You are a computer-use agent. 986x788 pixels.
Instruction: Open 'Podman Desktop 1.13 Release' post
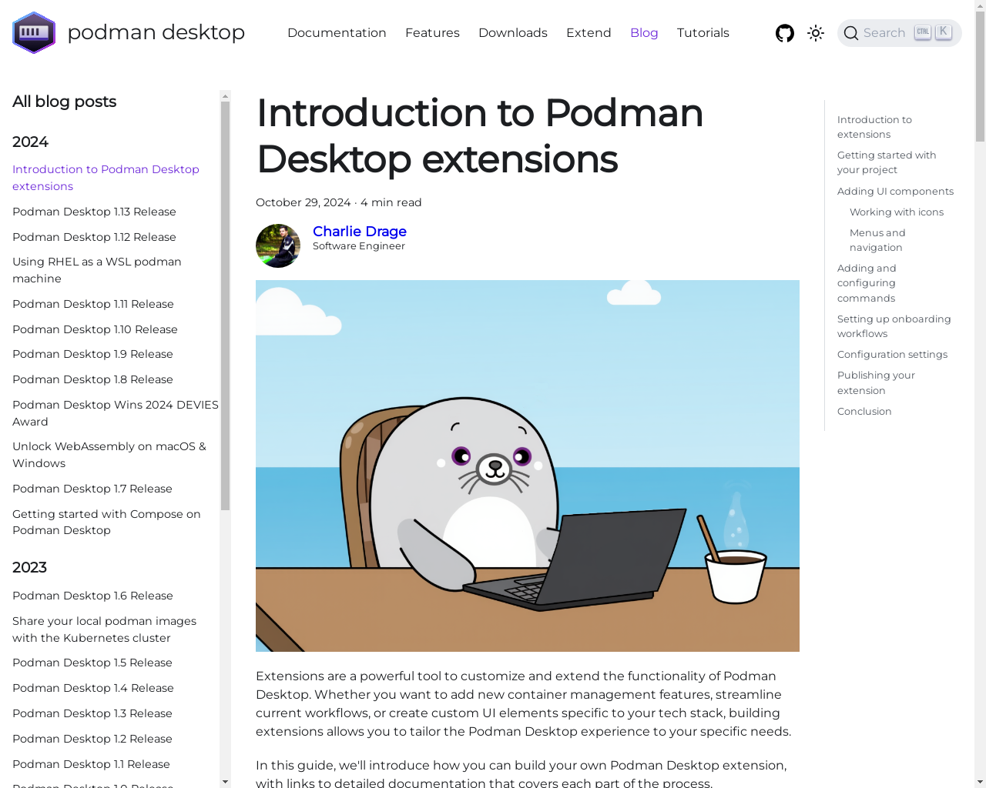[x=94, y=212]
